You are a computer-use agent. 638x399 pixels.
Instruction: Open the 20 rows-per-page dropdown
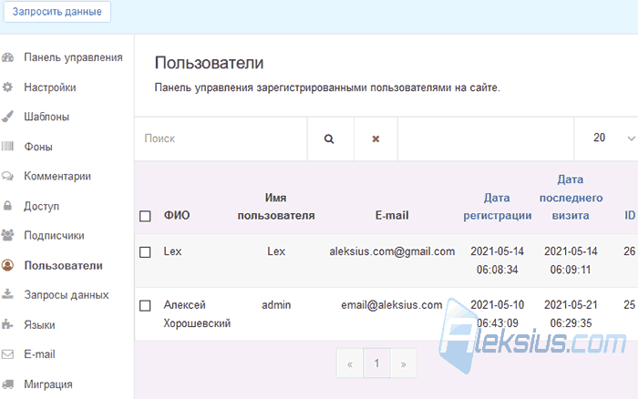coord(606,138)
